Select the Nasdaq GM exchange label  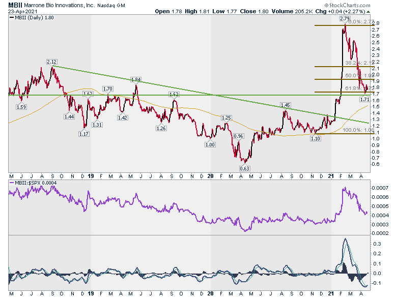coord(111,5)
